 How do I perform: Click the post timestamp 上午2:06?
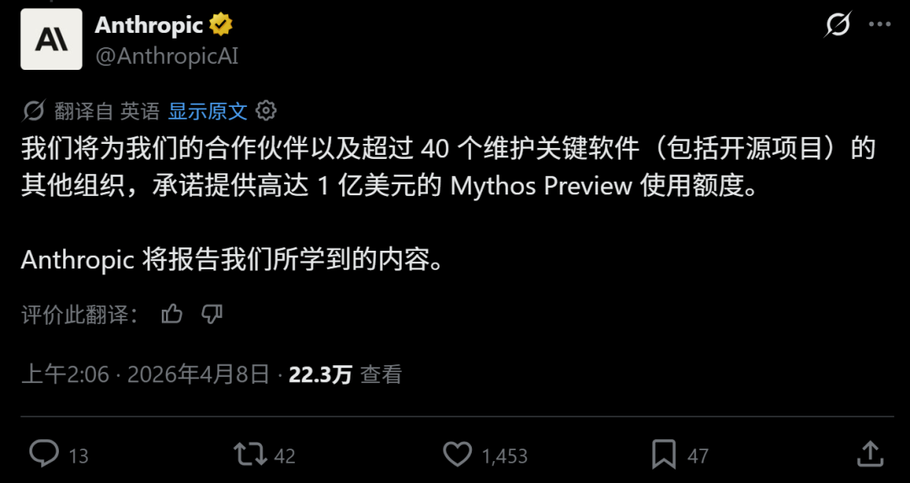tap(65, 374)
